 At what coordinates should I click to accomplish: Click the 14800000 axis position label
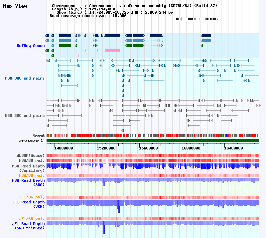pos(64,148)
